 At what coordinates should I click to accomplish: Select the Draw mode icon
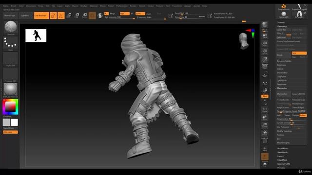coord(61,16)
